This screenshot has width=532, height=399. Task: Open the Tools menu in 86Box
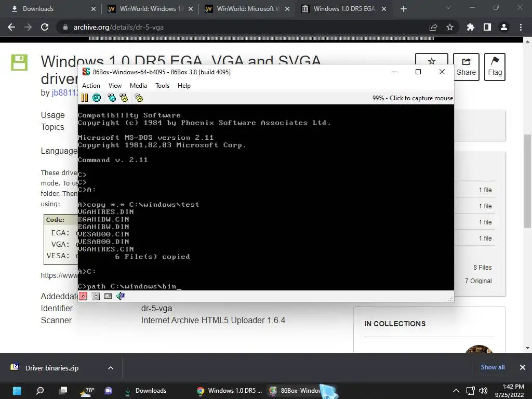pyautogui.click(x=162, y=86)
